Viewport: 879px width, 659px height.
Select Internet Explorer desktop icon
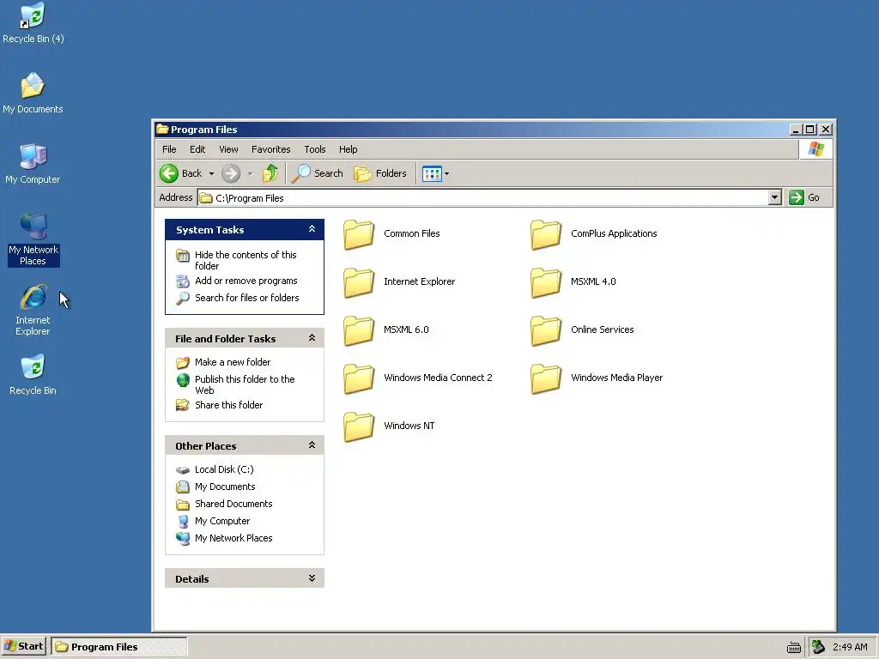[33, 297]
